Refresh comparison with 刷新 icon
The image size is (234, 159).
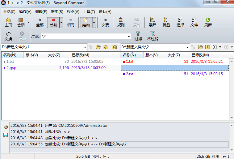click(x=208, y=22)
